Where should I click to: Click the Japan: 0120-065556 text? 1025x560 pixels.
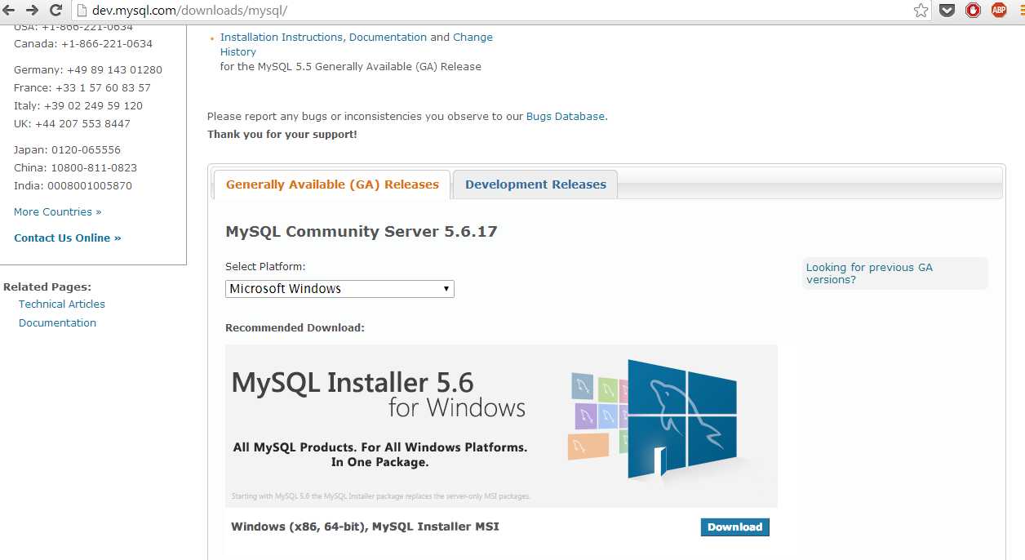click(67, 150)
